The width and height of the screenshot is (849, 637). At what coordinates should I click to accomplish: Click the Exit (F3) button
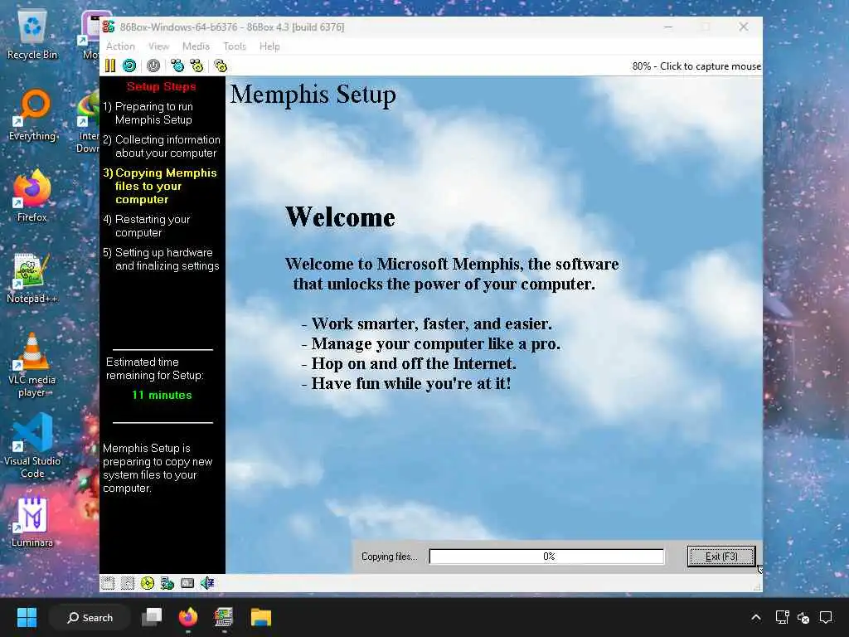coord(721,557)
